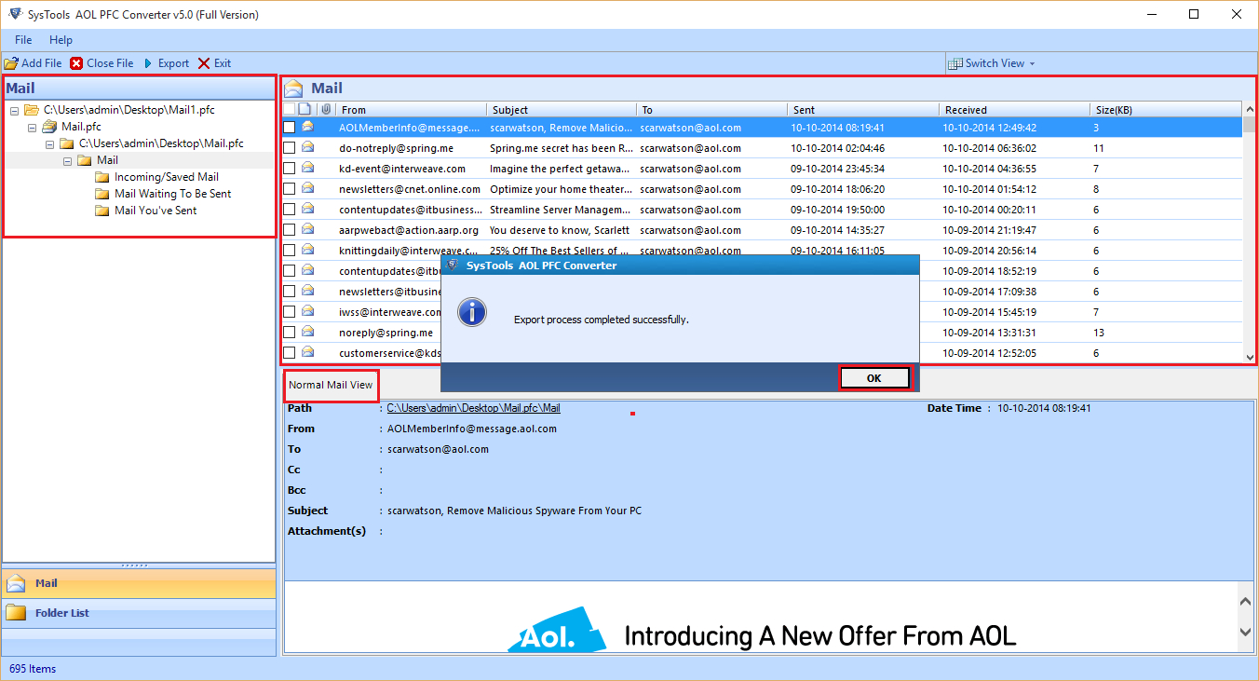The width and height of the screenshot is (1259, 681).
Task: Click the Mail Waiting To Be Sent folder icon
Action: [x=102, y=194]
